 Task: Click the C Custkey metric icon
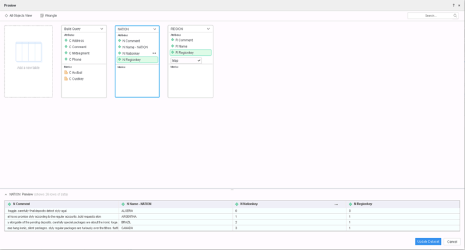[x=66, y=79]
